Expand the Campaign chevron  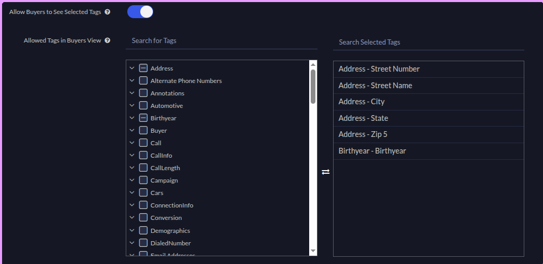pos(131,180)
